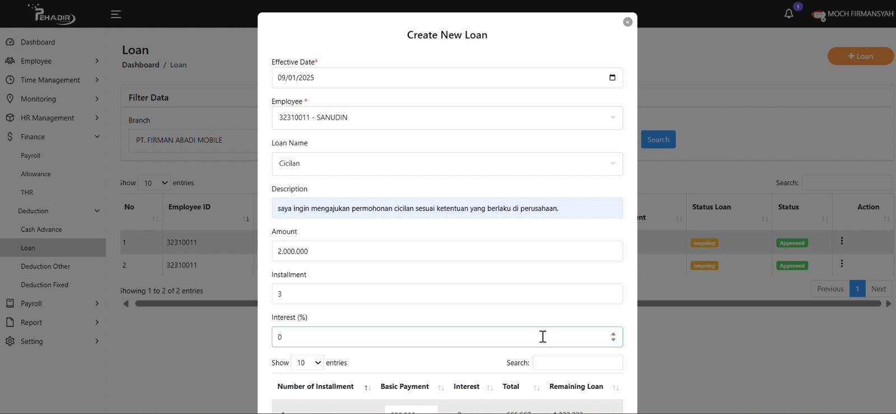Viewport: 896px width, 414px height.
Task: Change entries count dropdown in modal
Action: (x=307, y=363)
